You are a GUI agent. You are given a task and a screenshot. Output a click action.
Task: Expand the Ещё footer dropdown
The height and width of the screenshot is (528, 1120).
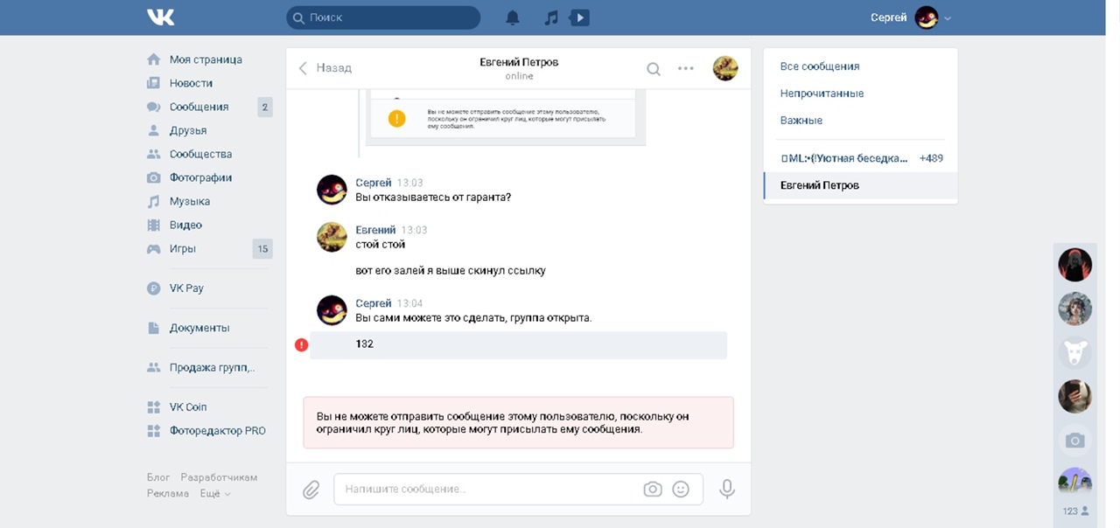tap(215, 493)
